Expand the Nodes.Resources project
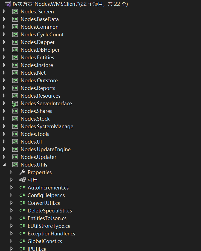This screenshot has height=251, width=201. (4, 96)
